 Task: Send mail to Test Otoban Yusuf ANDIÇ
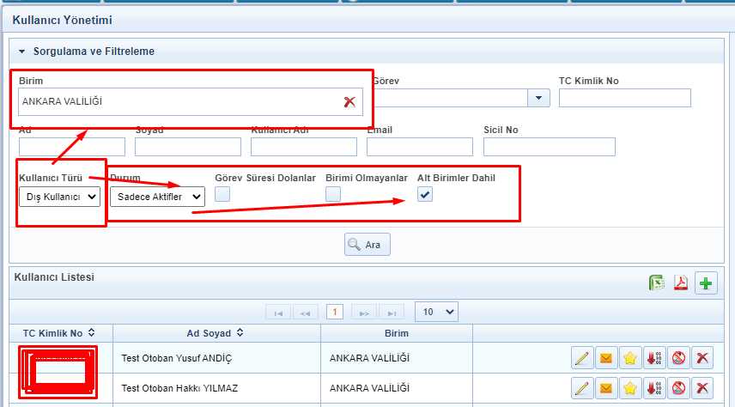point(605,357)
